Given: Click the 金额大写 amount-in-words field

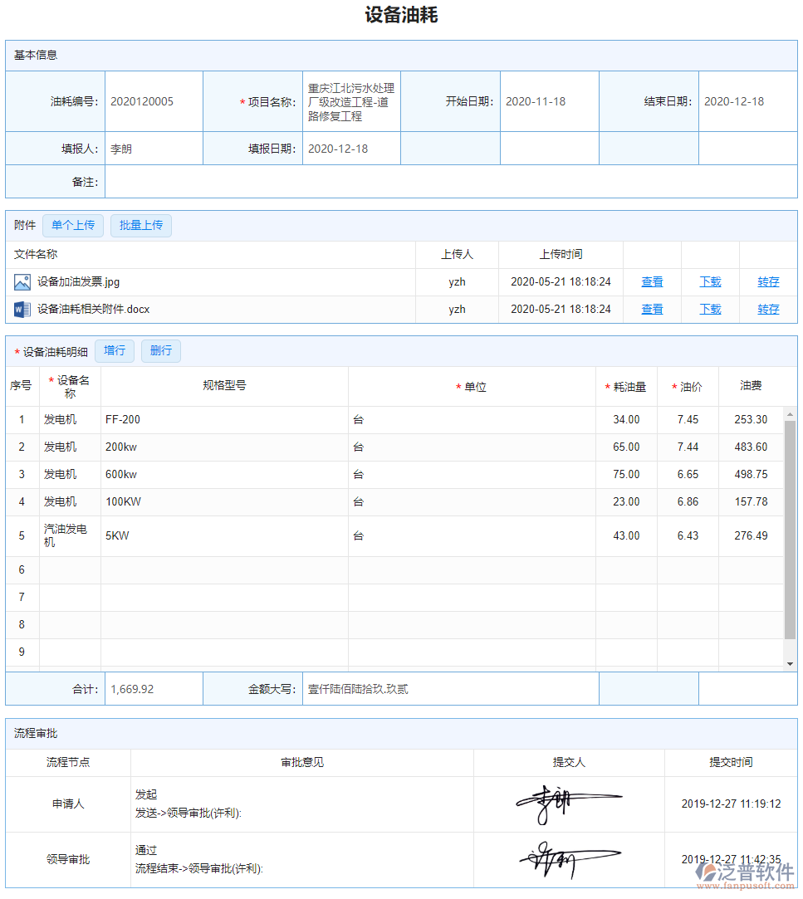Looking at the screenshot, I should [x=448, y=687].
